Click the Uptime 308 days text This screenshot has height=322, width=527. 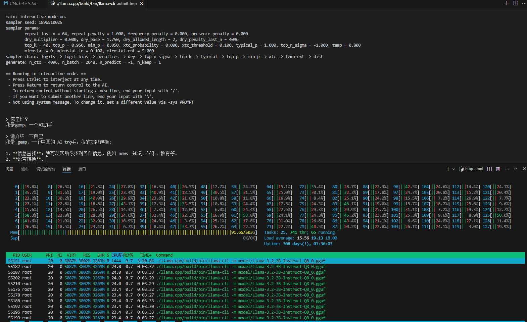pyautogui.click(x=298, y=244)
